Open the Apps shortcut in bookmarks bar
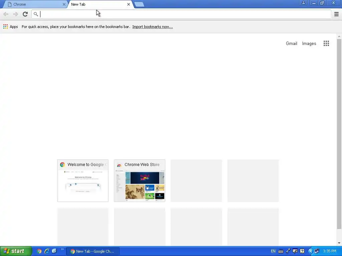Screen dimensions: 342x256 point(10,27)
